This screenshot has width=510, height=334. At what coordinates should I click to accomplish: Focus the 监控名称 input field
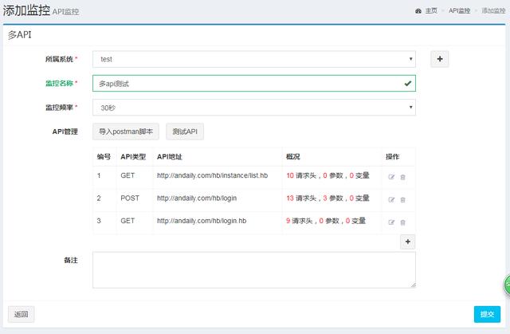click(x=254, y=83)
